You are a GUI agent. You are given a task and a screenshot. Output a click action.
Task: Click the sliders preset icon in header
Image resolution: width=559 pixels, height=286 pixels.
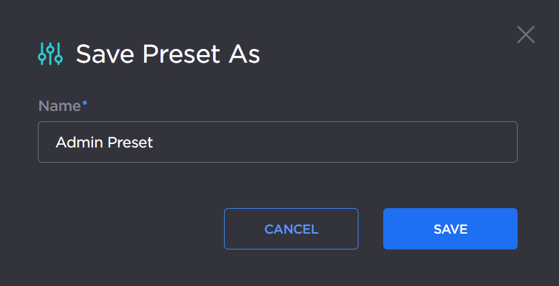click(x=50, y=53)
